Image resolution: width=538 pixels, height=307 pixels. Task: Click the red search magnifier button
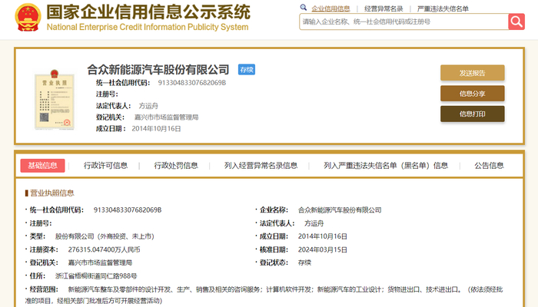tap(516, 21)
